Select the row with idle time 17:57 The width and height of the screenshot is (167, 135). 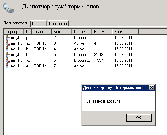click(71, 60)
